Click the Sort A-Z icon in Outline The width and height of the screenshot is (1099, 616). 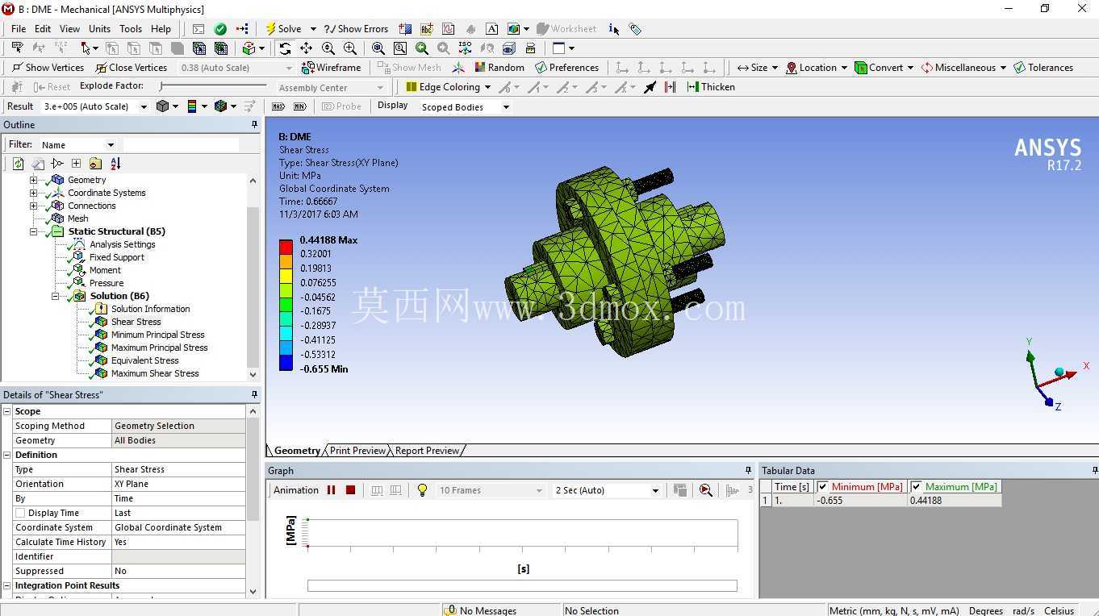click(x=115, y=164)
